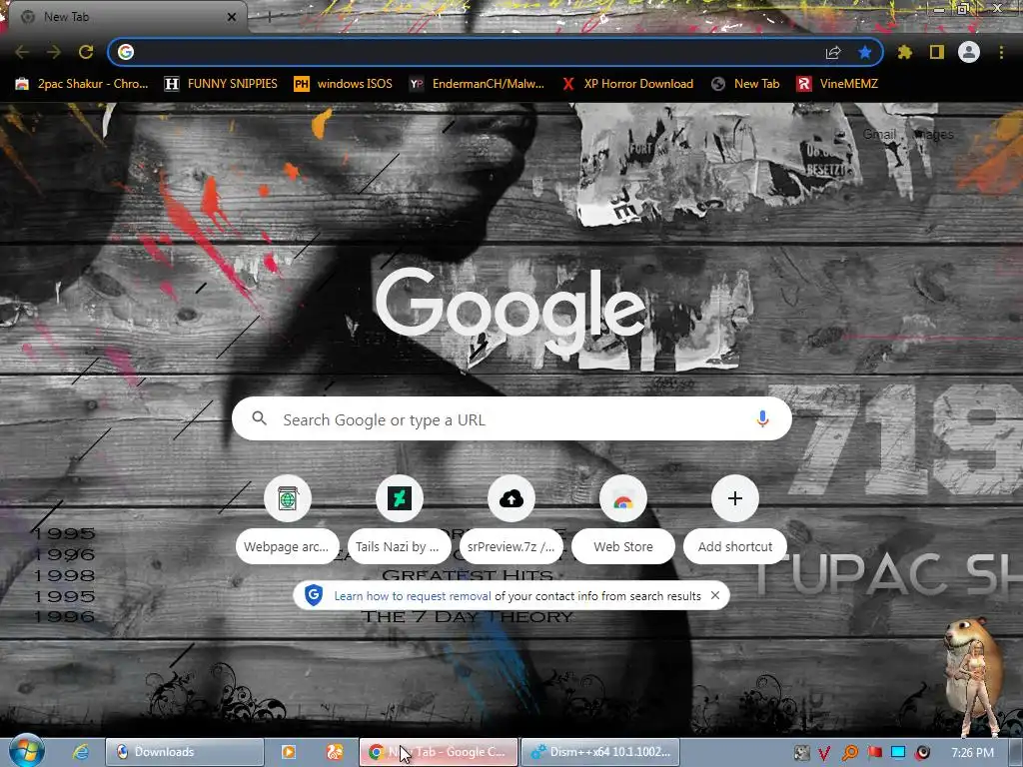Open the Extensions puzzle icon
The image size is (1023, 767).
tap(905, 52)
